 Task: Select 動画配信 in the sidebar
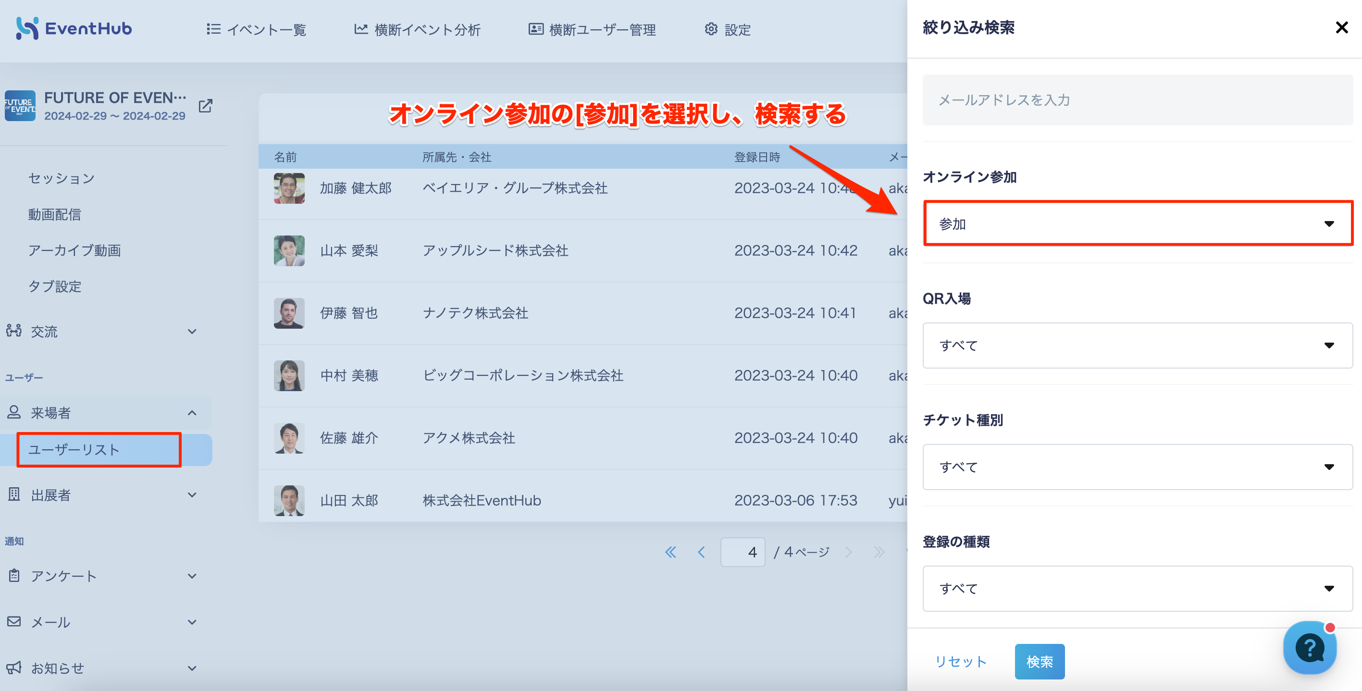[x=54, y=214]
